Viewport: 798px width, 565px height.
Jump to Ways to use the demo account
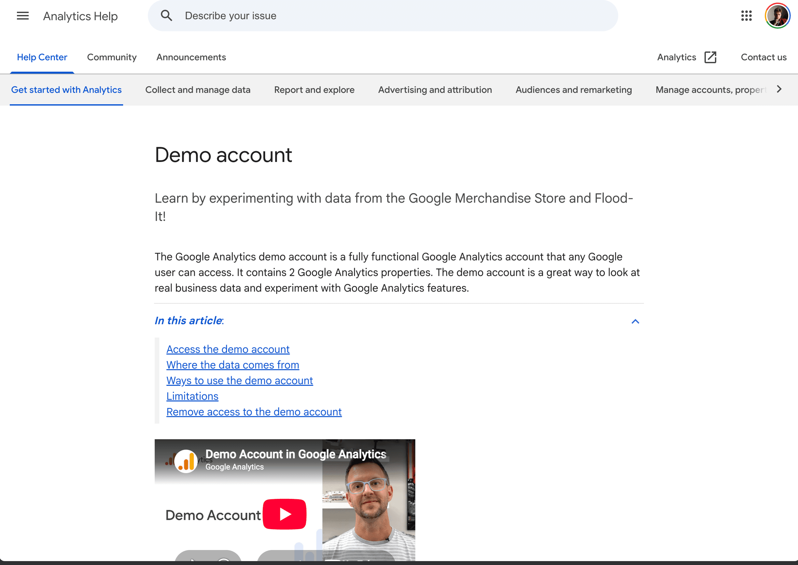coord(240,380)
